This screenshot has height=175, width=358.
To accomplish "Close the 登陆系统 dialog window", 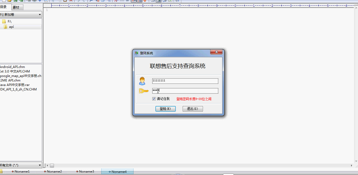I will [216, 52].
